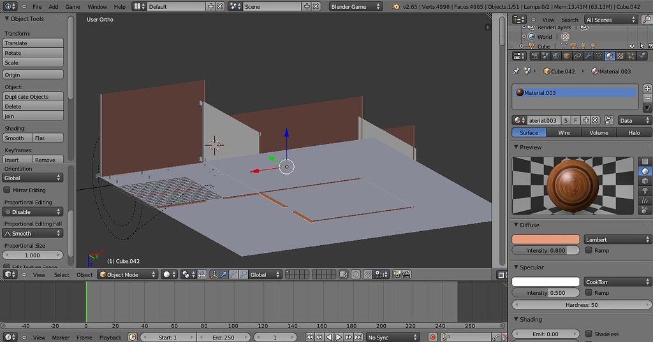Enable the Shadeless checkbox
This screenshot has width=653, height=342.
coord(589,334)
